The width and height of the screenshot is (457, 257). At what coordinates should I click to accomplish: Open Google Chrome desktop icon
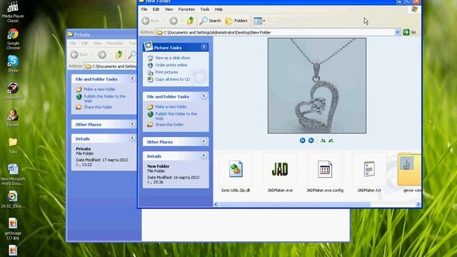(13, 39)
